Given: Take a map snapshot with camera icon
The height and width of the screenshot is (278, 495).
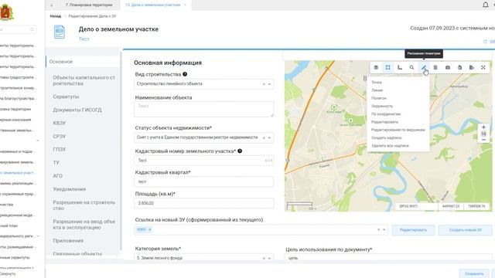Looking at the screenshot, I should [x=448, y=67].
